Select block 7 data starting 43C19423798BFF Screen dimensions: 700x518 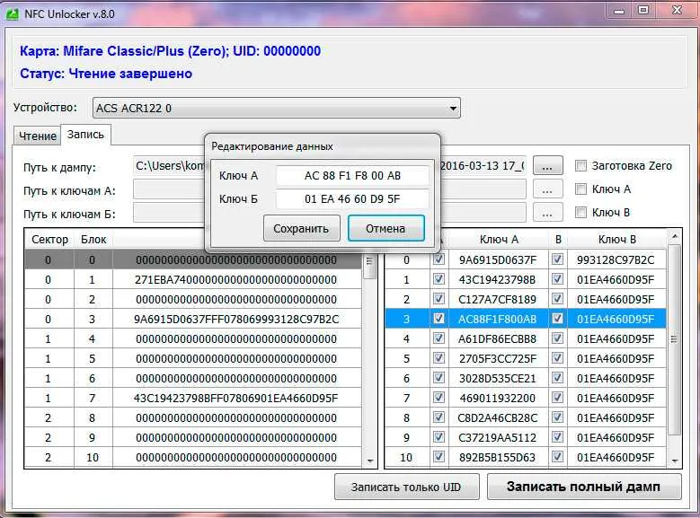pos(236,398)
